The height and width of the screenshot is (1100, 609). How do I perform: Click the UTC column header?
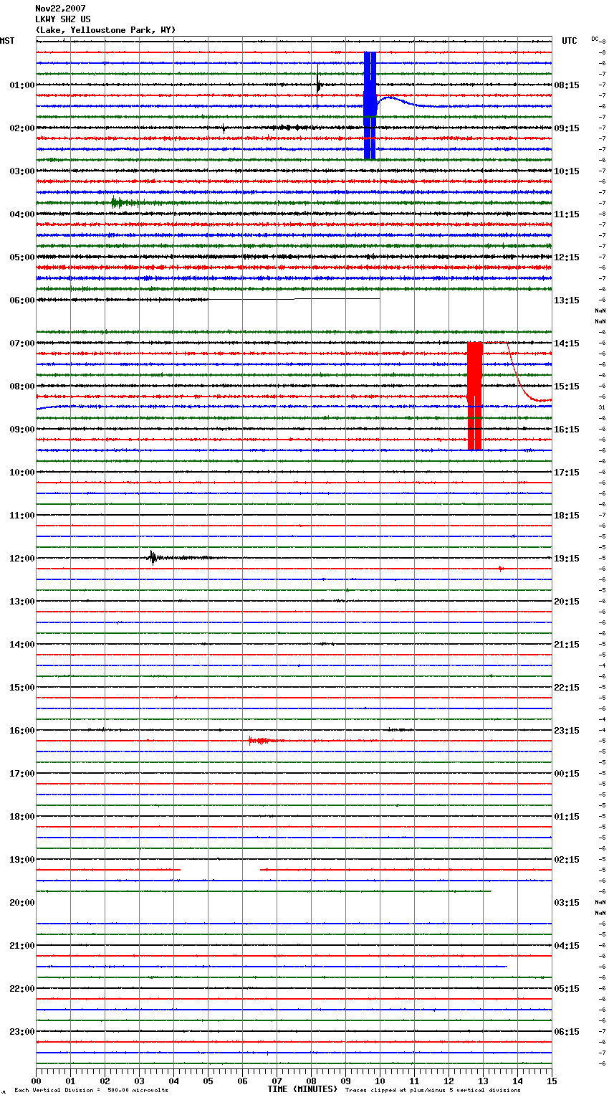tap(569, 41)
